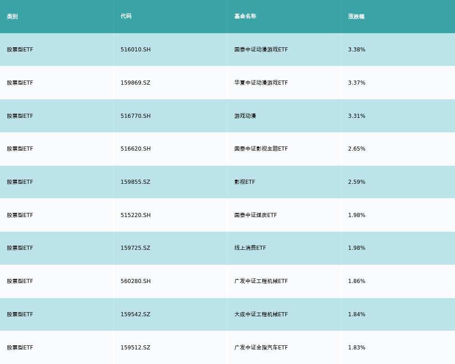Click the 3.38% change value
The height and width of the screenshot is (364, 455).
point(357,50)
